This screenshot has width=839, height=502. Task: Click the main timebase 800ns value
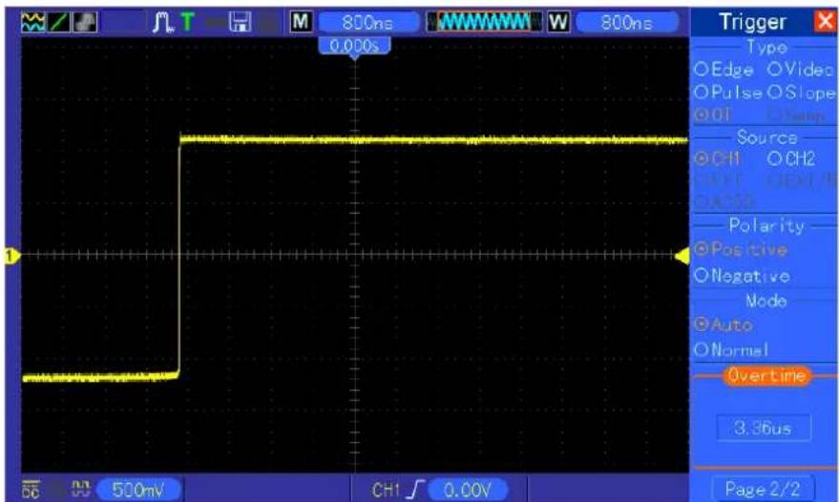coord(367,23)
